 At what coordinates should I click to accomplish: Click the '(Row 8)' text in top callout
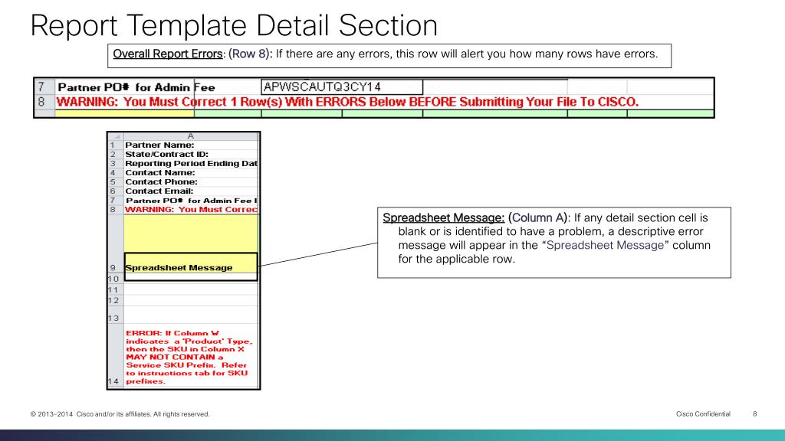(249, 54)
